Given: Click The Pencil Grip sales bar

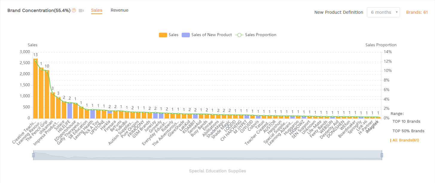Looking at the screenshot, I should [47, 94].
